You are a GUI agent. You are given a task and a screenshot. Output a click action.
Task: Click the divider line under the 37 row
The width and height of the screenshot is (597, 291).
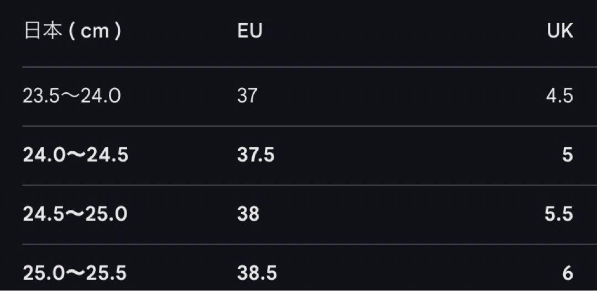click(x=310, y=126)
